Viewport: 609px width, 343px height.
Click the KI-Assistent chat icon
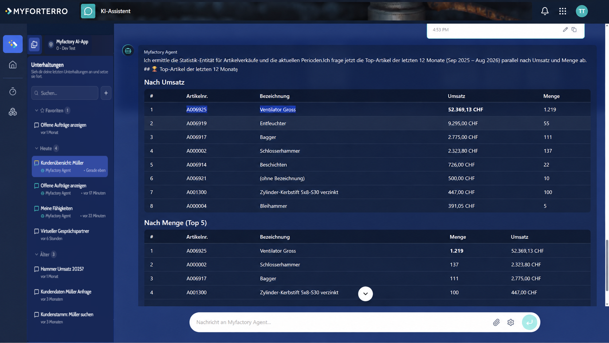[88, 11]
